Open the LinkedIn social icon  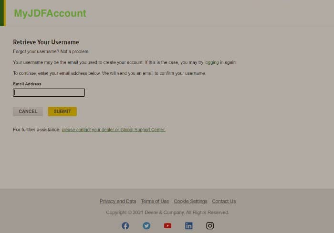pyautogui.click(x=189, y=225)
